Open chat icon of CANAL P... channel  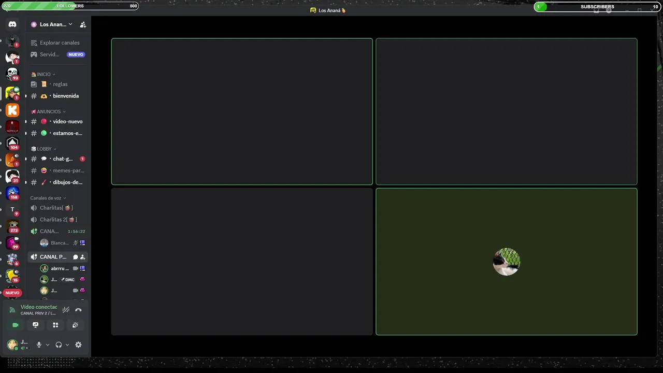pyautogui.click(x=75, y=257)
